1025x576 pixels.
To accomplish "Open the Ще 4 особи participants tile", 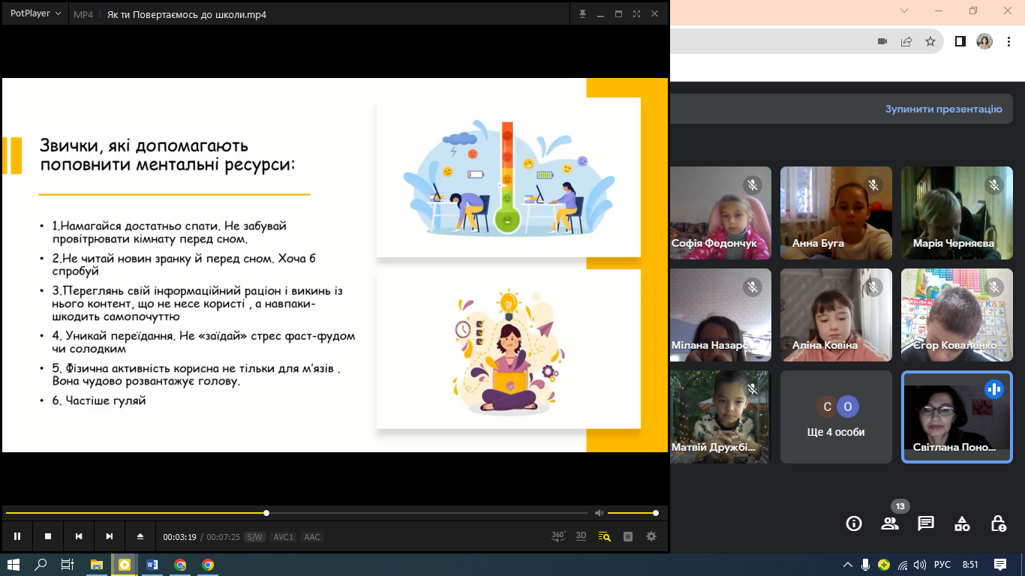I will (x=836, y=417).
